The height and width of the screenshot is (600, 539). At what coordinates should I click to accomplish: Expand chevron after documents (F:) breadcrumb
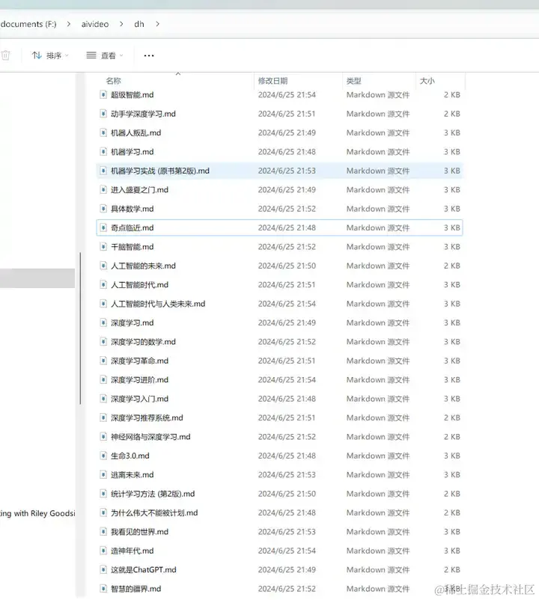tap(69, 24)
